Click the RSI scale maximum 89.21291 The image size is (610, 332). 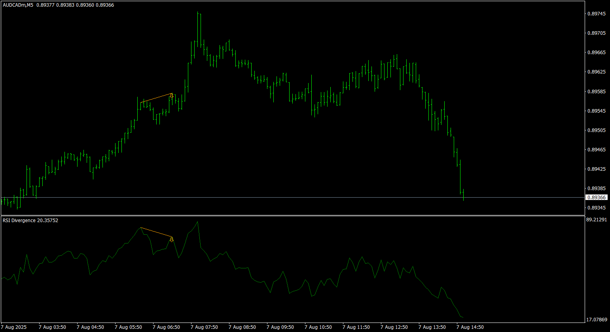(x=597, y=219)
